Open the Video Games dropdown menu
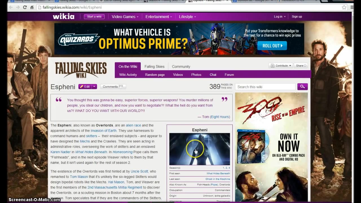361x203 pixels. pos(125,17)
